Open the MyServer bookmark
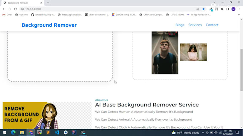This screenshot has width=243, height=136. click(x=22, y=15)
